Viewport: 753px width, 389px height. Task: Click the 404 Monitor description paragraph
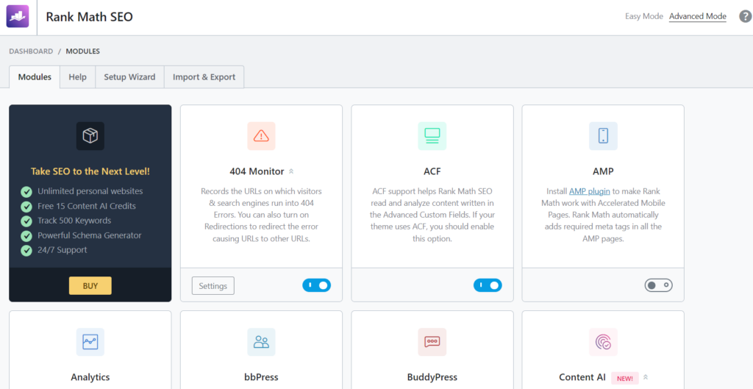261,215
